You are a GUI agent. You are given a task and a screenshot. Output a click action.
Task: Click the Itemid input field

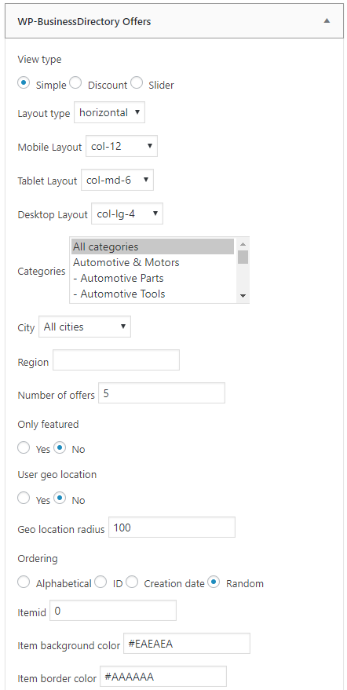click(x=113, y=611)
